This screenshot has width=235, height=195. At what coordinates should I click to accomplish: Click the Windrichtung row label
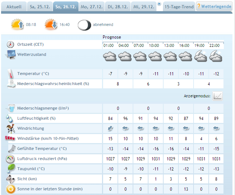pos(31,128)
